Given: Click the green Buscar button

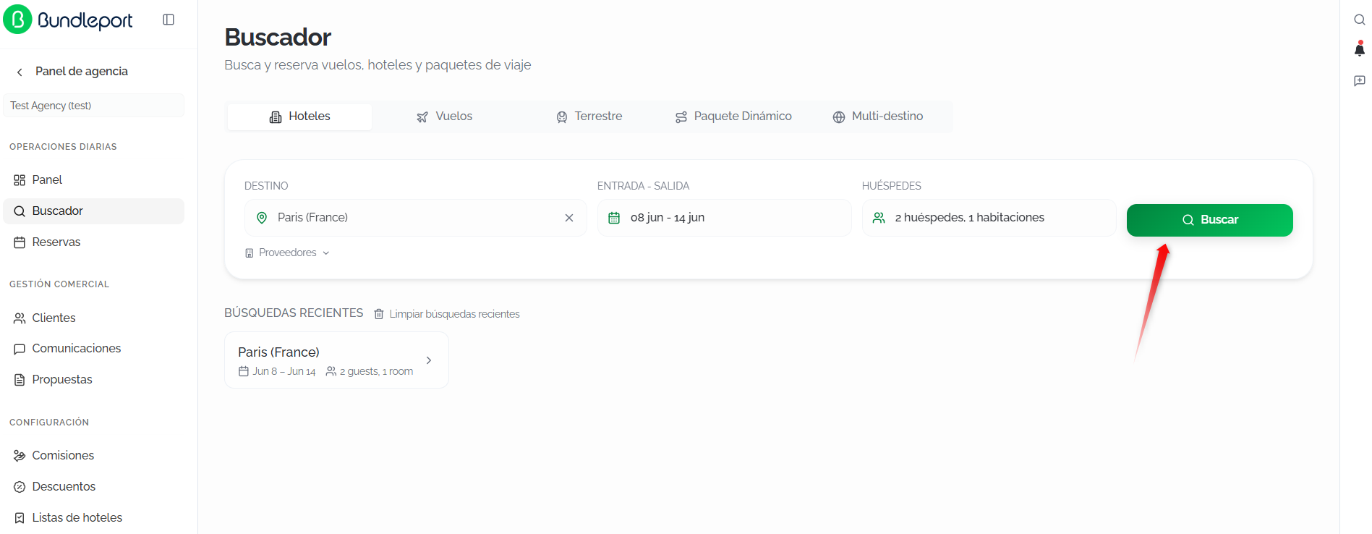Looking at the screenshot, I should (x=1209, y=220).
